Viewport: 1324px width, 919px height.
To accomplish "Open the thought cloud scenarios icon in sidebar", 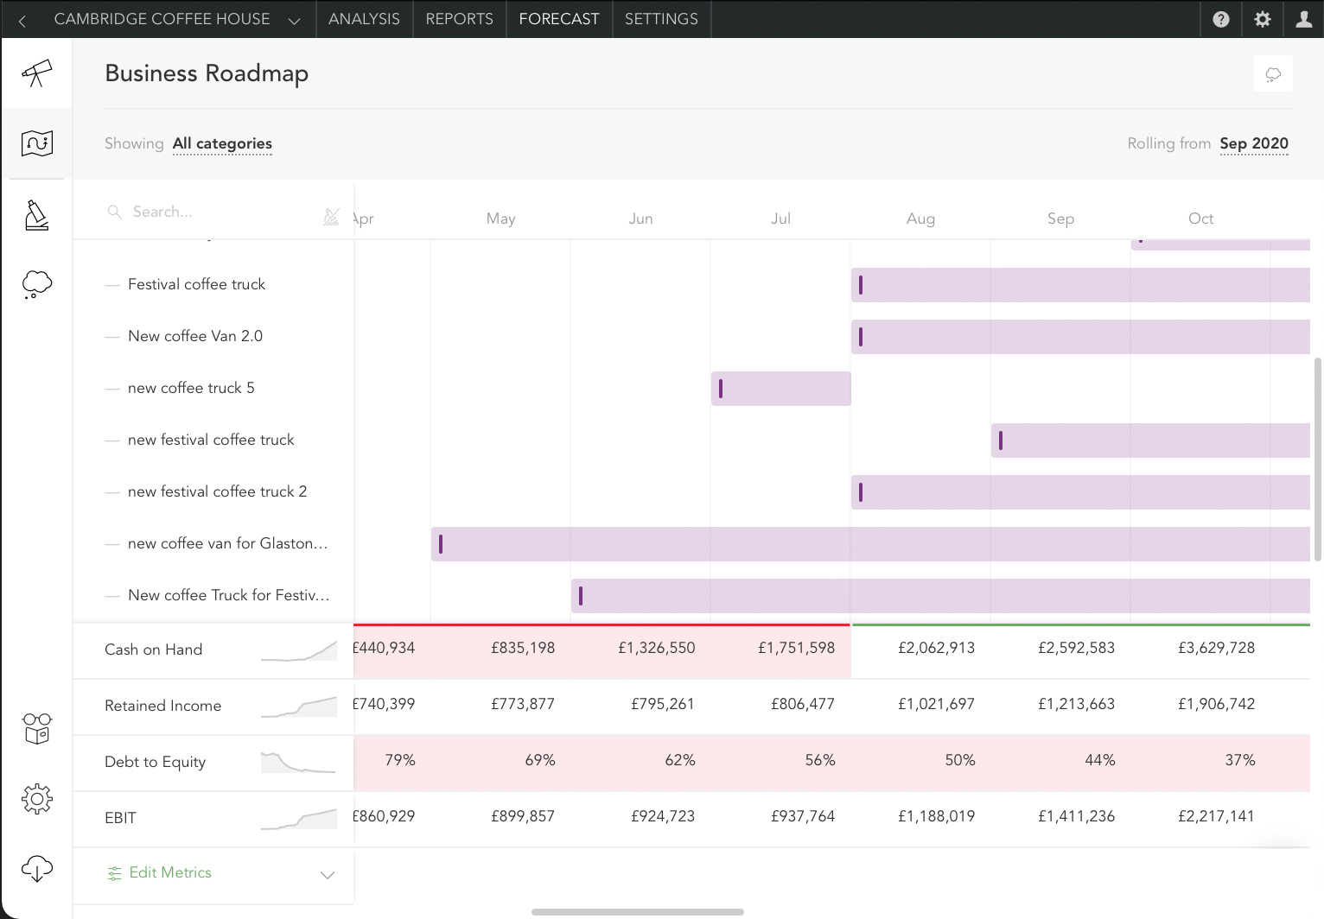I will click(36, 284).
